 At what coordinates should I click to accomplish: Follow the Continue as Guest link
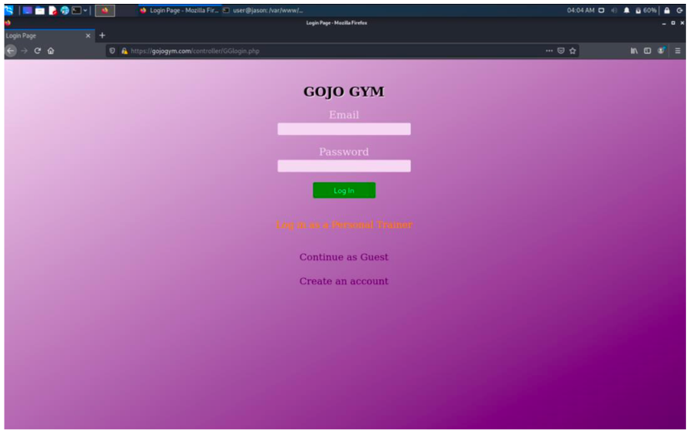point(343,257)
